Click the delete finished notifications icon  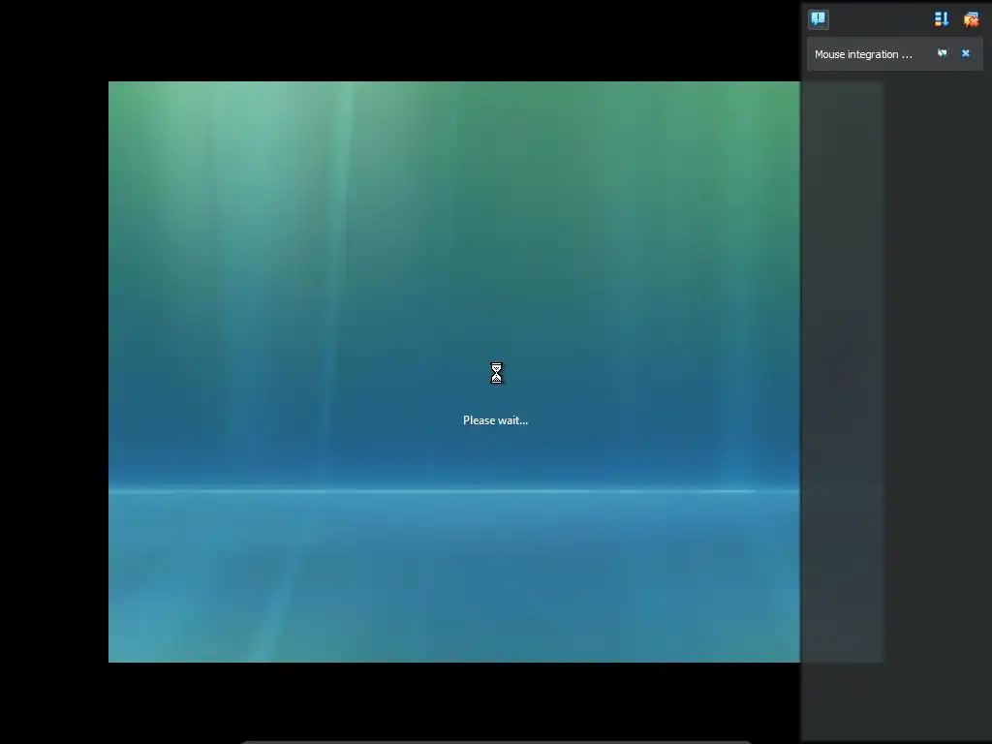[971, 19]
